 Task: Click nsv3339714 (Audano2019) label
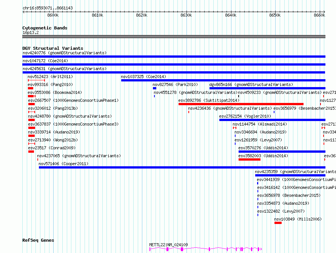coord(54,132)
